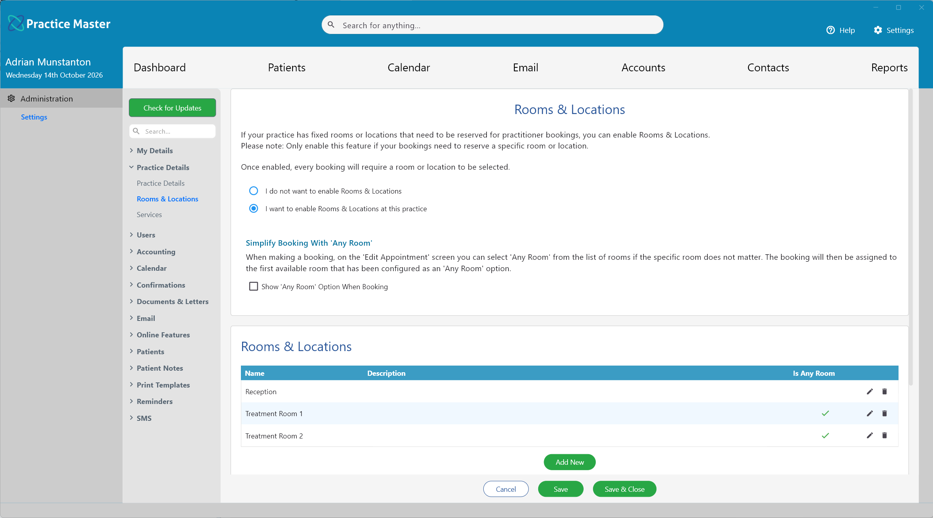
Task: Open the Dashboard tab
Action: click(159, 67)
